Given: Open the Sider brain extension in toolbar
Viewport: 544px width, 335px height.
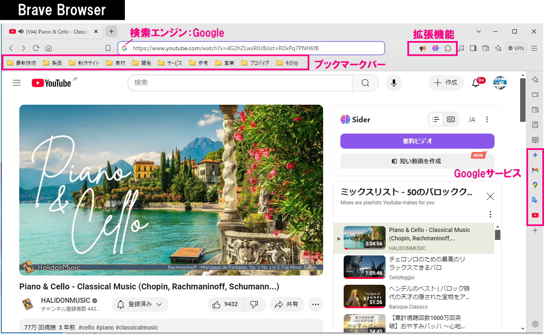Looking at the screenshot, I should click(435, 48).
